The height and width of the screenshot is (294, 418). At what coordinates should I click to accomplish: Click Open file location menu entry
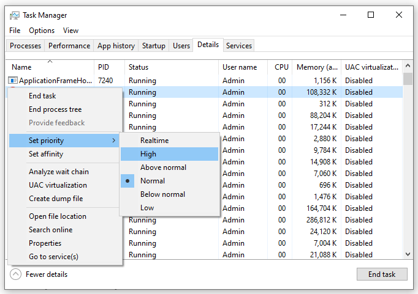coord(57,216)
